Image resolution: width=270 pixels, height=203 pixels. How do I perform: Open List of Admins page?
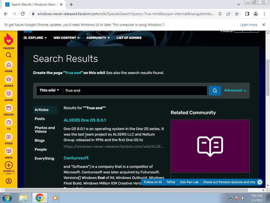click(x=129, y=38)
